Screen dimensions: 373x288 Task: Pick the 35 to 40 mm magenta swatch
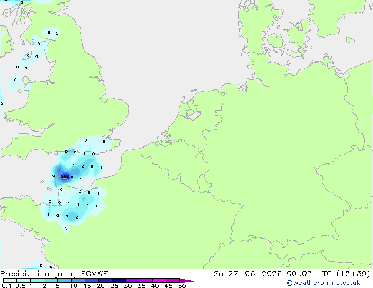pyautogui.click(x=145, y=280)
